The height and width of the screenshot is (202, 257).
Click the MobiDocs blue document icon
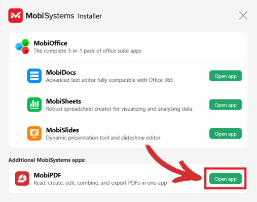pyautogui.click(x=34, y=76)
